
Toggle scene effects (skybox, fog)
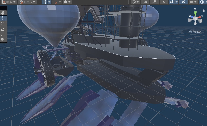[x=172, y=2]
